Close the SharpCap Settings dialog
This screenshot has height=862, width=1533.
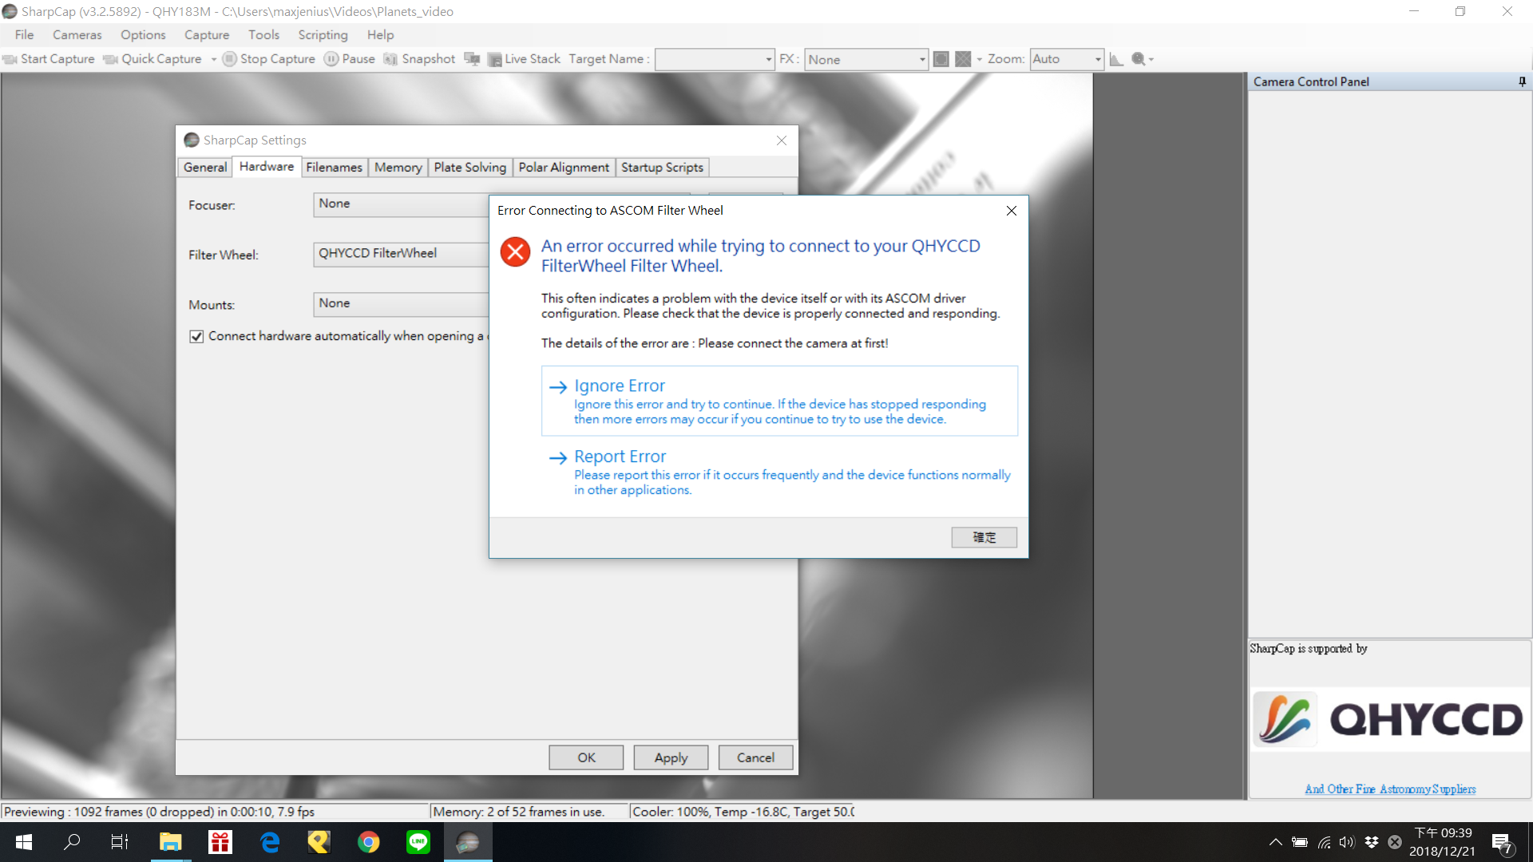[782, 140]
